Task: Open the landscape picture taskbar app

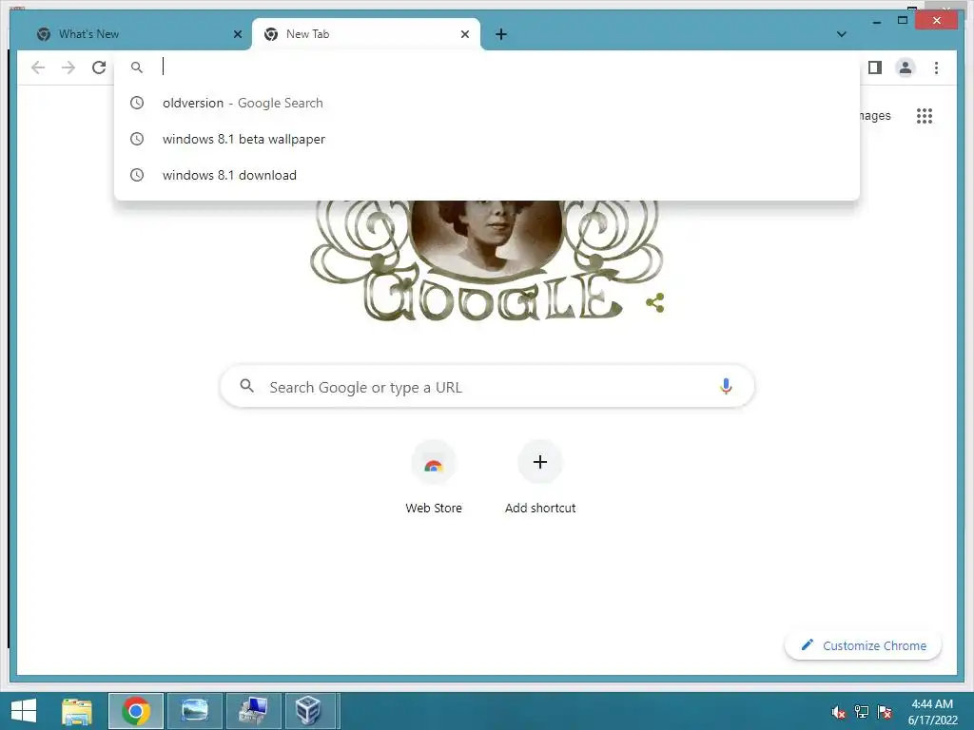Action: click(x=194, y=711)
